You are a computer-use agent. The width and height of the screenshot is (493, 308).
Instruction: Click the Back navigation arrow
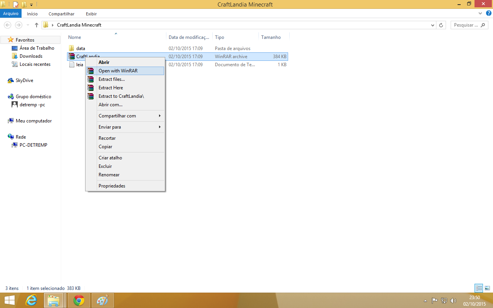point(7,25)
